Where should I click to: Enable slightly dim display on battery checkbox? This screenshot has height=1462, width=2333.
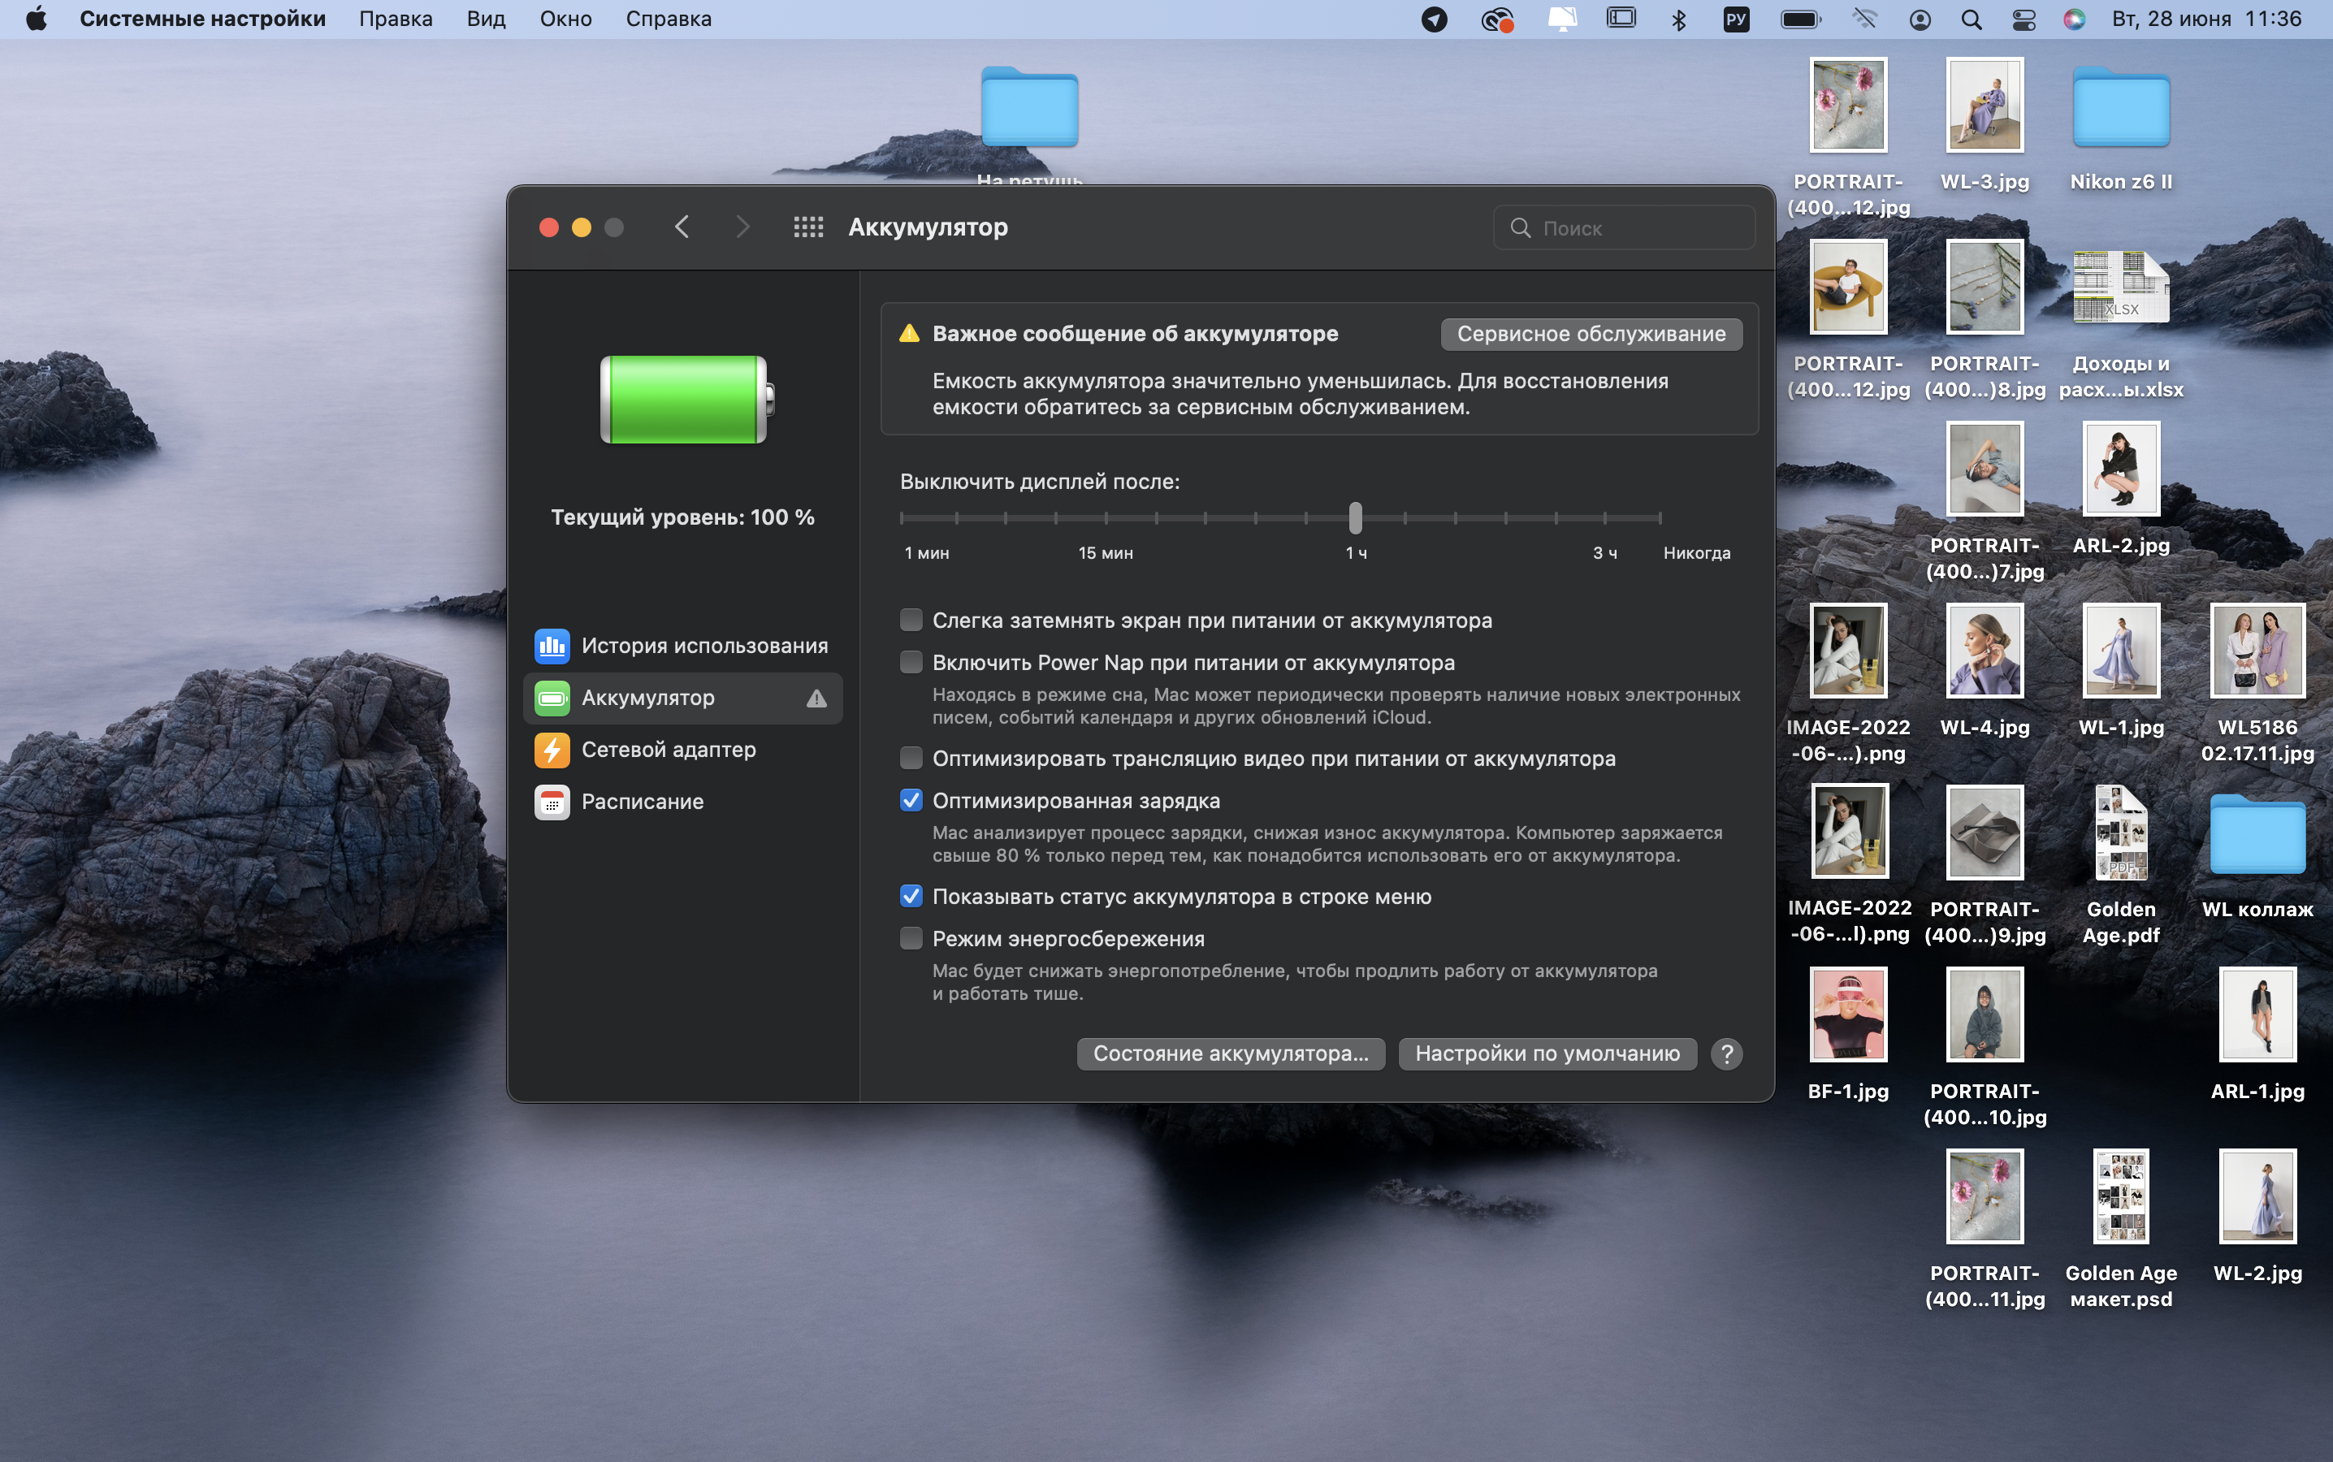point(911,620)
